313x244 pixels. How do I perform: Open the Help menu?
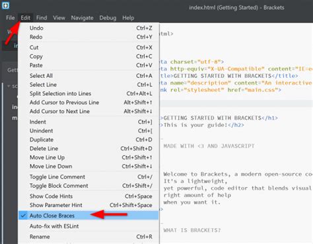pos(128,18)
